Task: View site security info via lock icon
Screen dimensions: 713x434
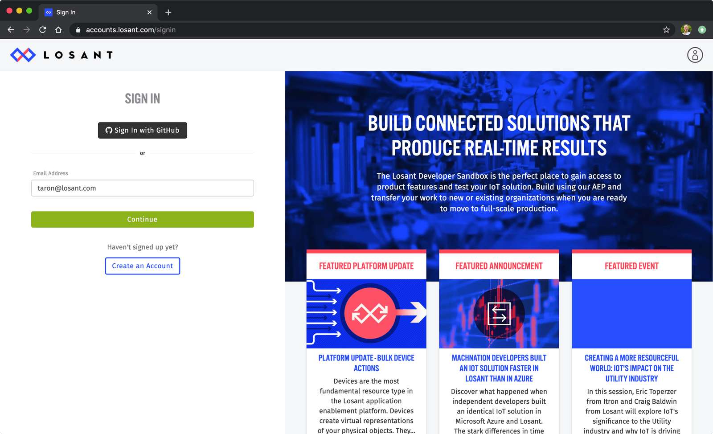Action: point(78,30)
